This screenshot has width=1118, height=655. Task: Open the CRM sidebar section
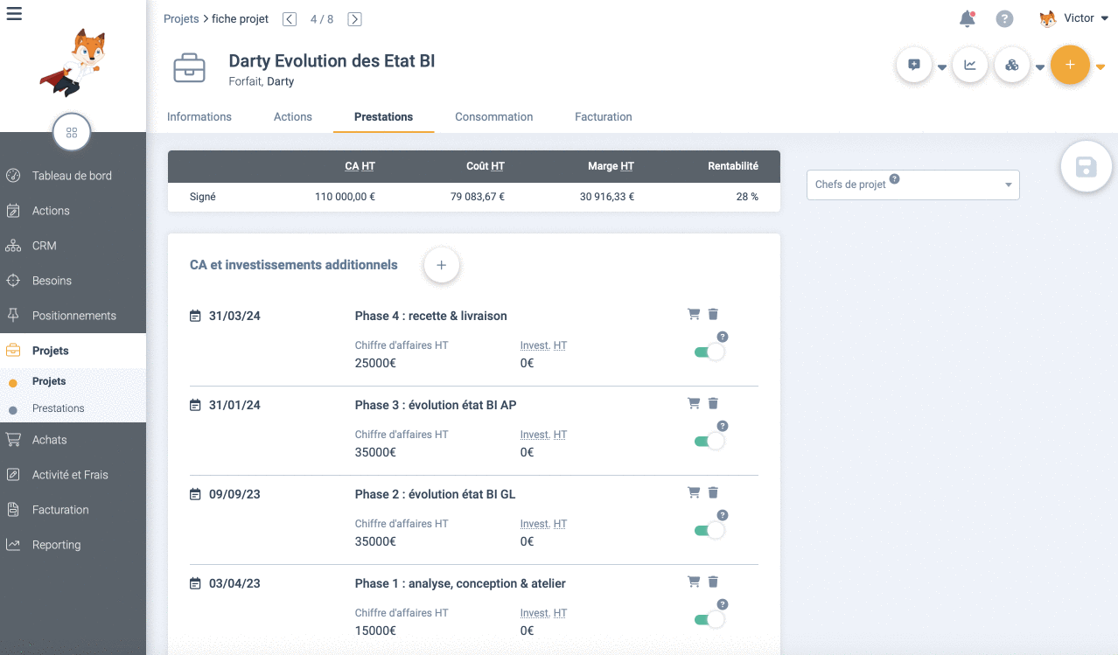coord(73,246)
